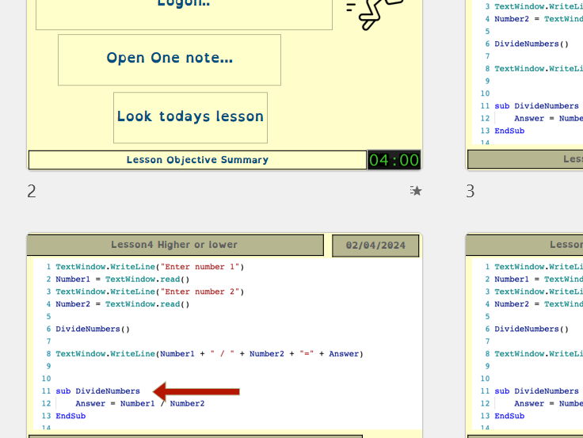Click the 'Look todays lesson' text box
The image size is (583, 438).
(190, 117)
